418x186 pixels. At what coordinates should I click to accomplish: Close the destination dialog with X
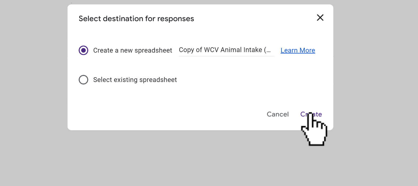coord(320,18)
